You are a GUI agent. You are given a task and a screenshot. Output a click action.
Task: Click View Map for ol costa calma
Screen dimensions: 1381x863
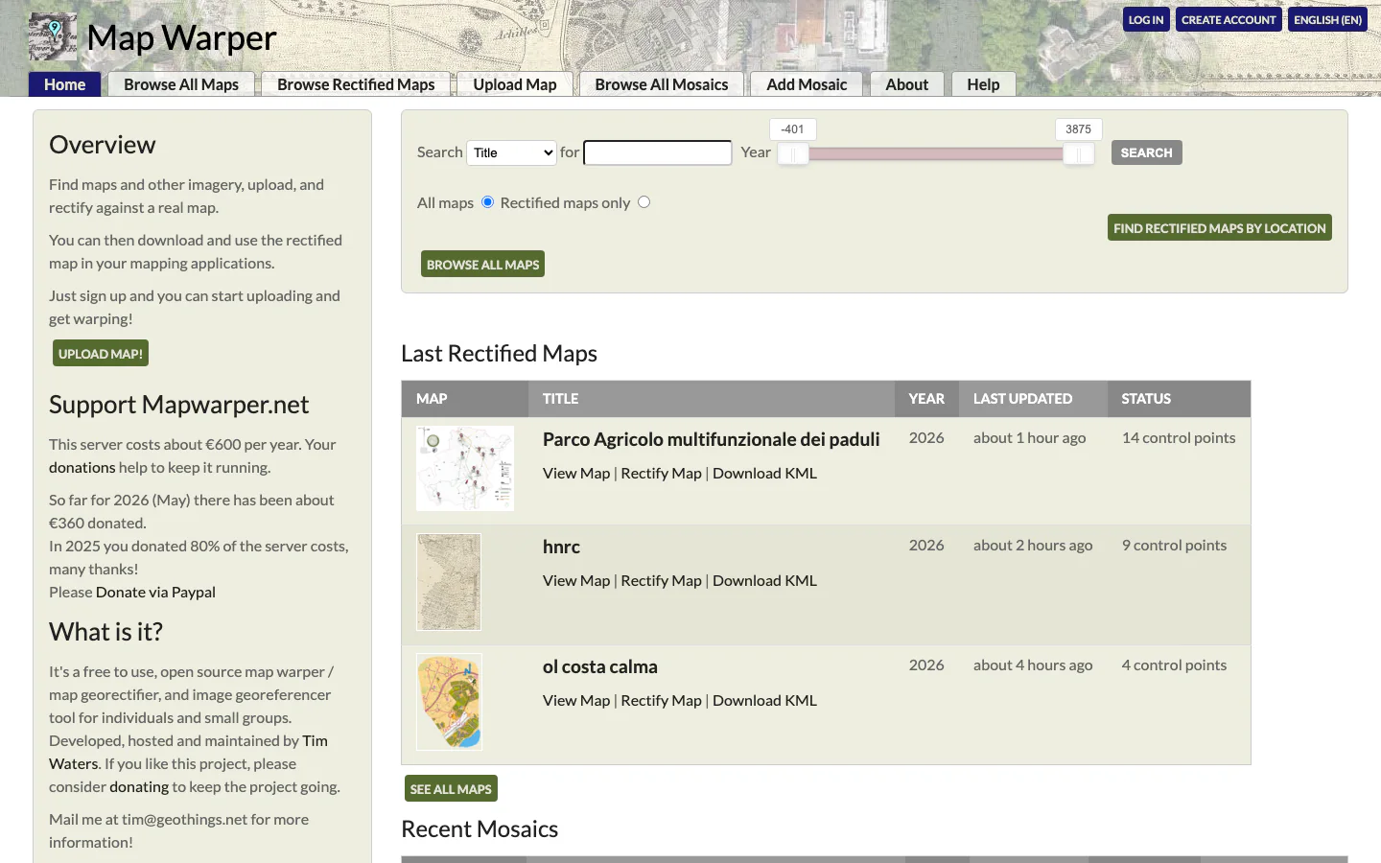pyautogui.click(x=576, y=700)
